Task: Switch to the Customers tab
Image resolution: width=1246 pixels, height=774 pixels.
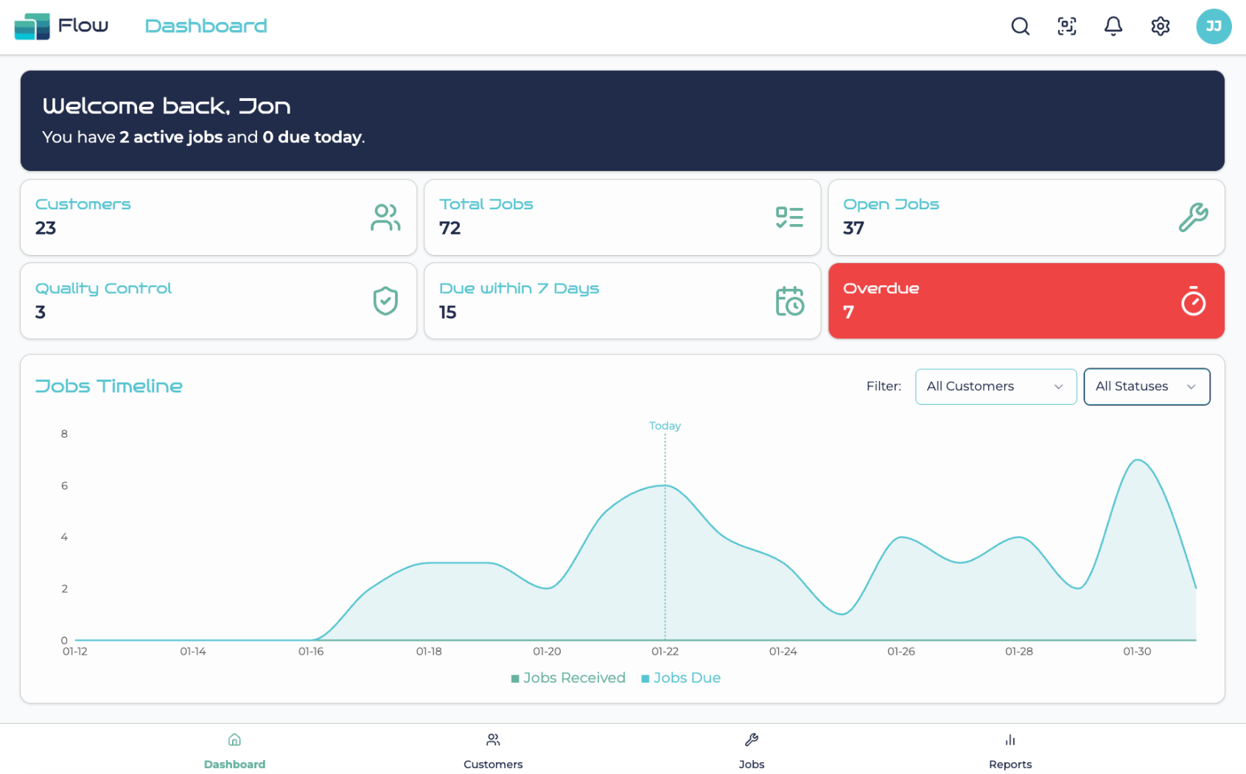Action: 493,750
